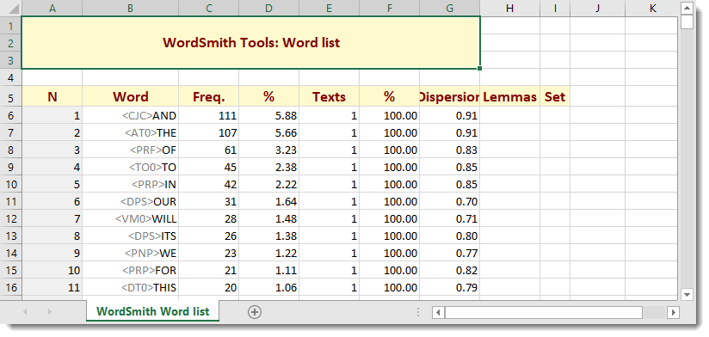Select row 5 header
This screenshot has width=709, height=337.
10,96
